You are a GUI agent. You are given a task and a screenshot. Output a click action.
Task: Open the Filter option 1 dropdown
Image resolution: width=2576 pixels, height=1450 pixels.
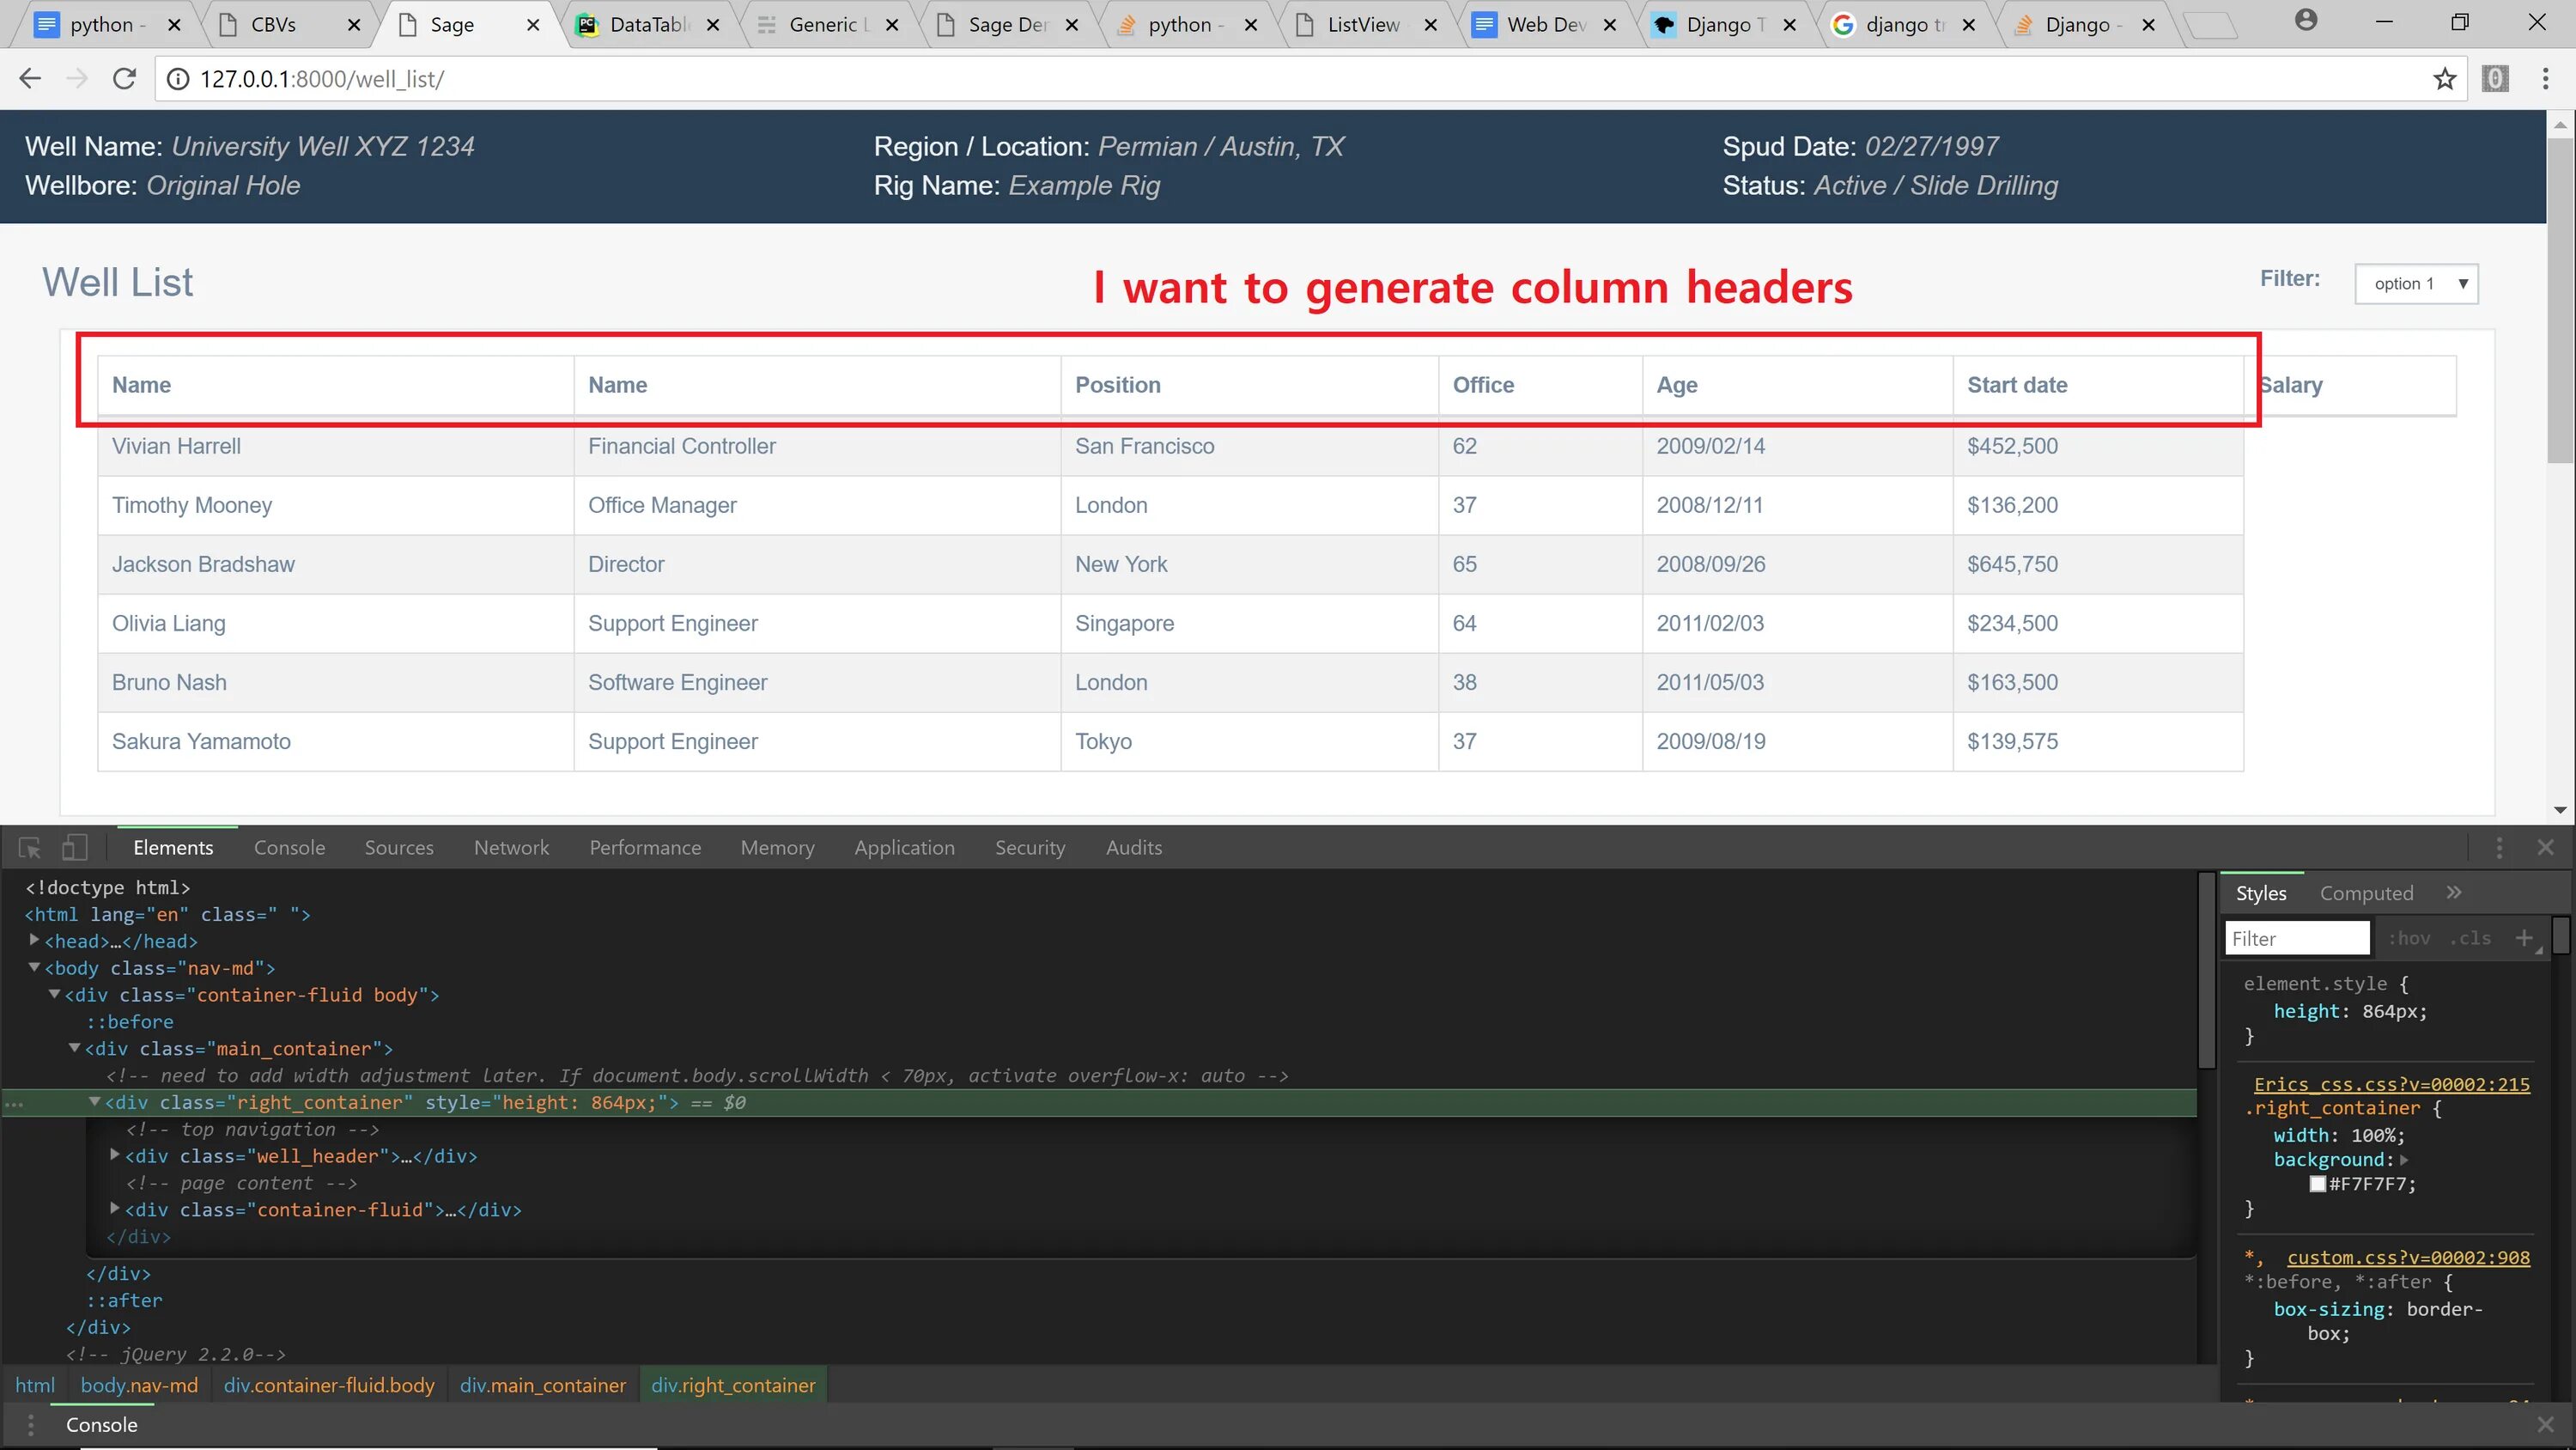2416,283
